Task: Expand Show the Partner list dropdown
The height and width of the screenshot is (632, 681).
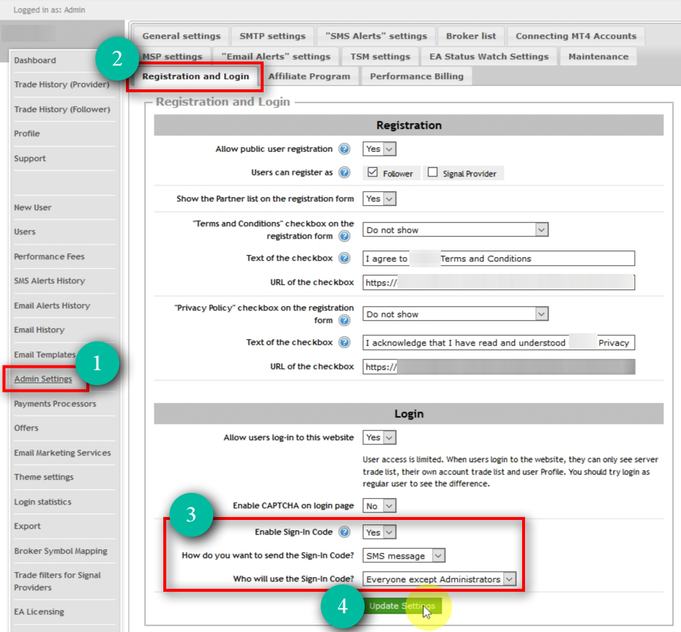Action: 379,198
